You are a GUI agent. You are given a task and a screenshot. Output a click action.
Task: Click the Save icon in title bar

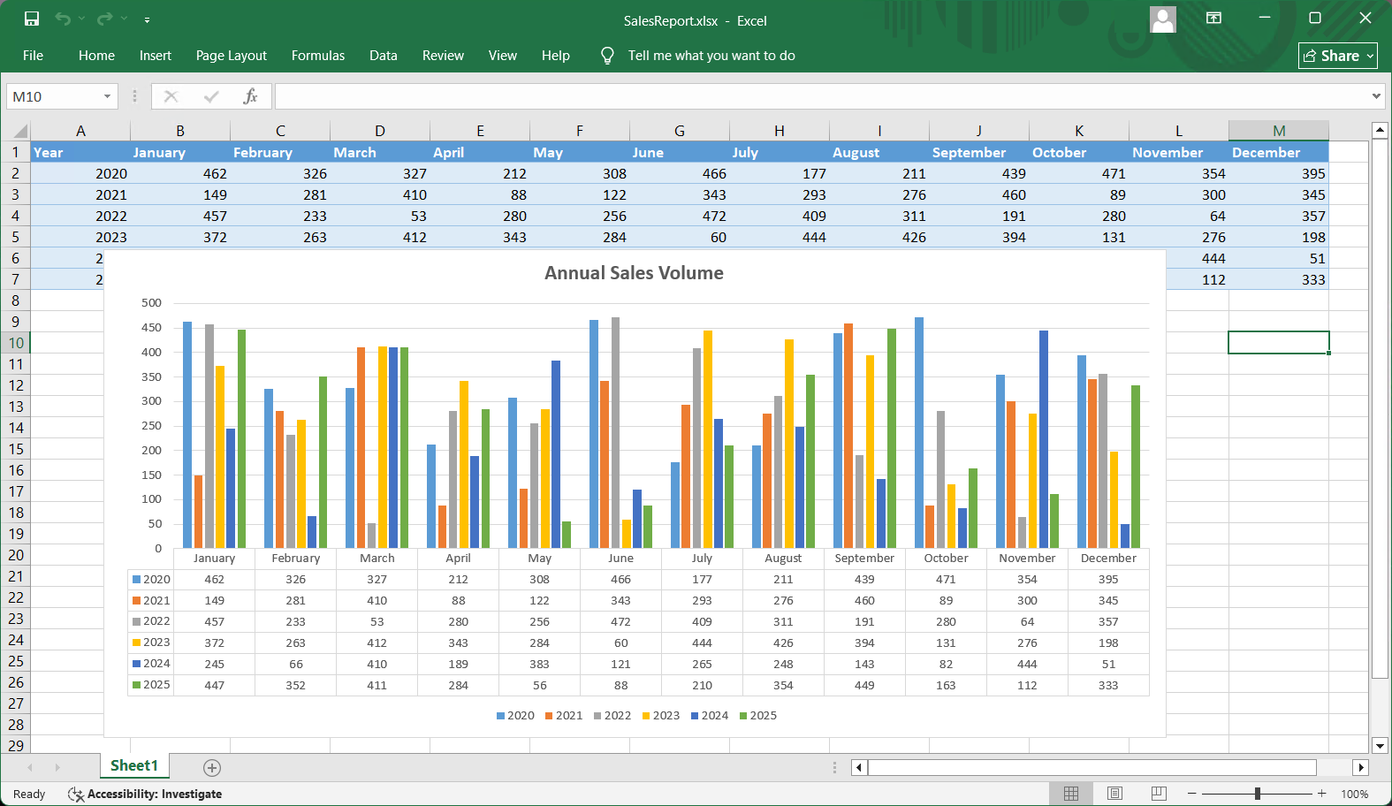tap(32, 19)
